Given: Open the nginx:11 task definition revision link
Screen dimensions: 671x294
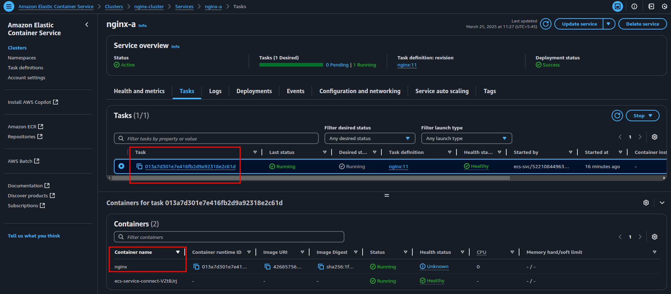Looking at the screenshot, I should [407, 65].
